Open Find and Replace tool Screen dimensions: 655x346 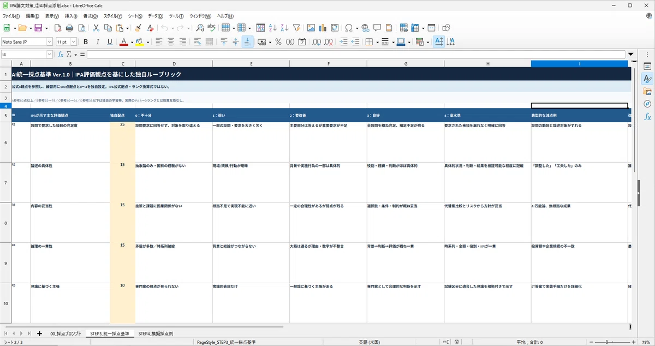point(200,28)
